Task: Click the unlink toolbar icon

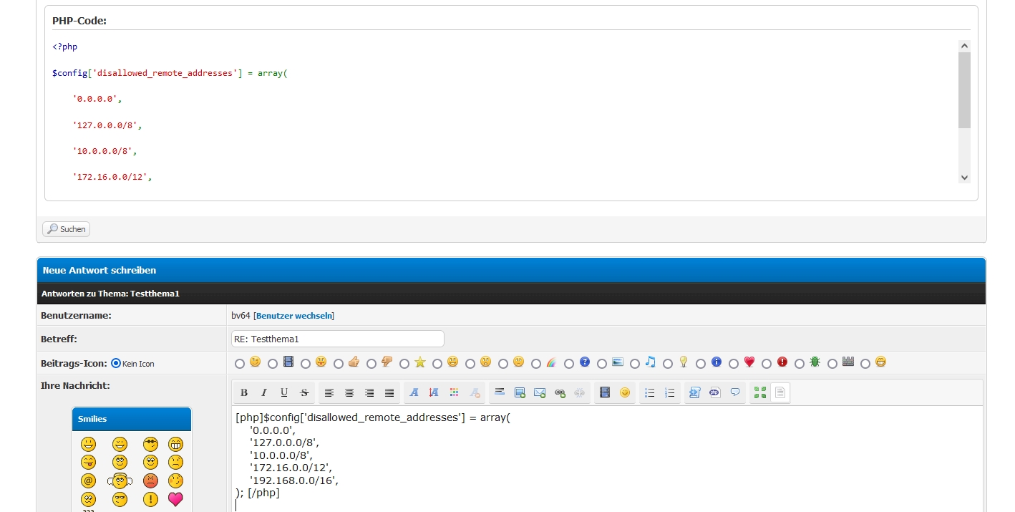Action: pos(580,392)
